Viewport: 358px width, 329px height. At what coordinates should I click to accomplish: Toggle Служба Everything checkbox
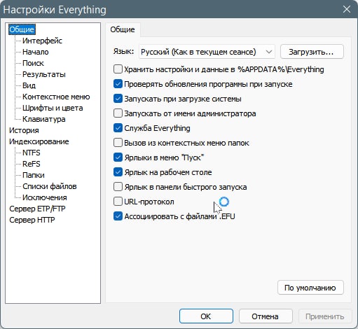[118, 128]
